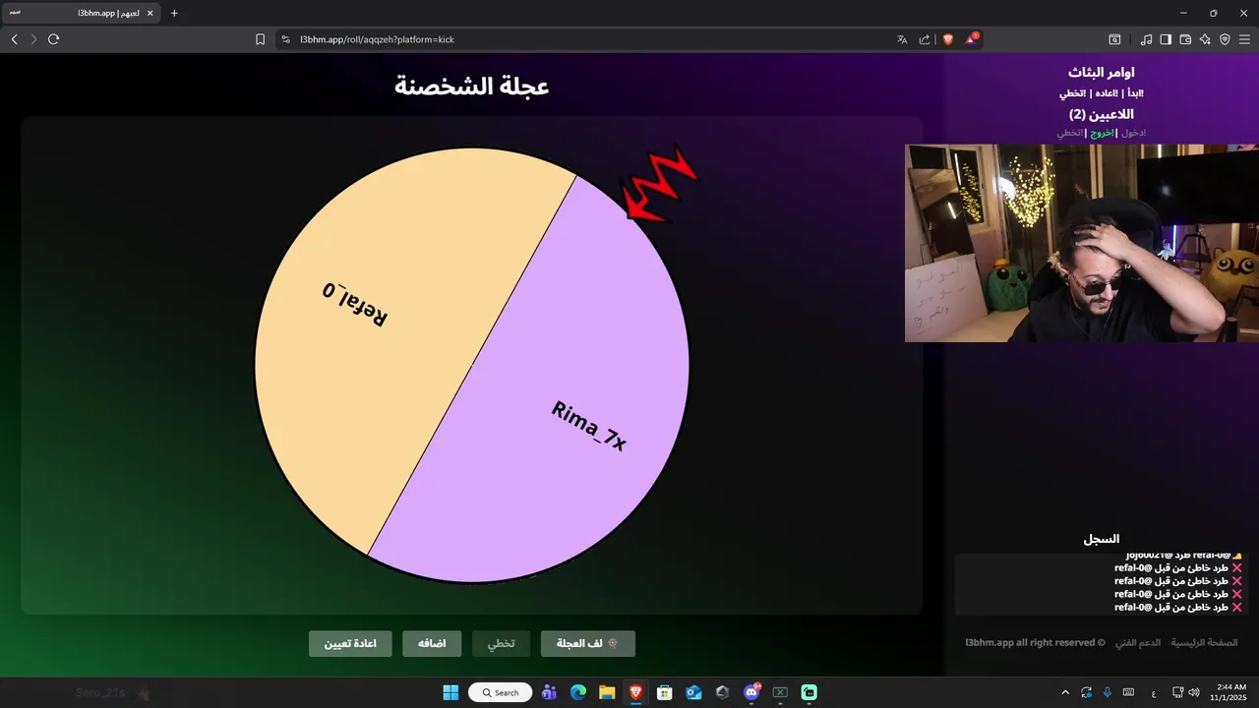The width and height of the screenshot is (1259, 708).
Task: Click the streamer webcam video thumbnail
Action: pos(1082,243)
